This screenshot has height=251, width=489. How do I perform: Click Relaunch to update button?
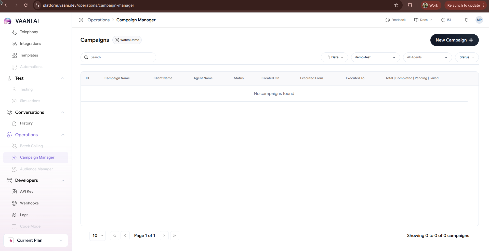click(466, 5)
